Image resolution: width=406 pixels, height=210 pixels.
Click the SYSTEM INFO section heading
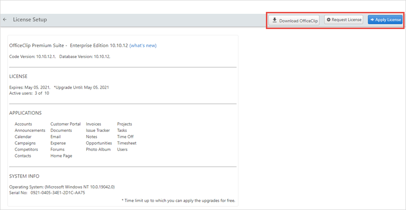(x=24, y=176)
